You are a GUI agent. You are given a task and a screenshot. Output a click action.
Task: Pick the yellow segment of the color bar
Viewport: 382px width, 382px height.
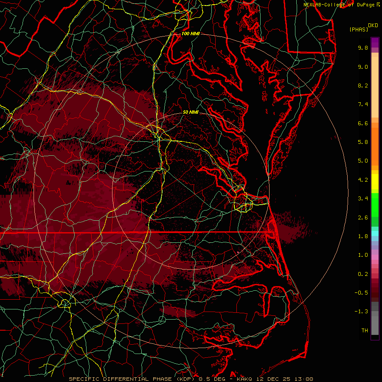point(375,182)
